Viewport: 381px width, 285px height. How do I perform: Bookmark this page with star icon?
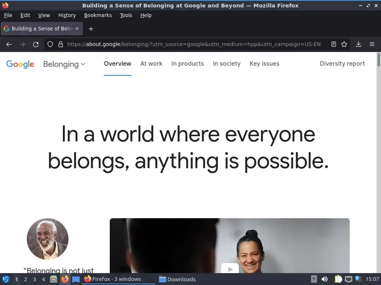point(344,45)
